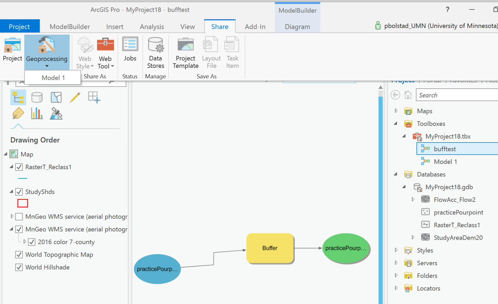Choose Model 1 from Geoprocessing dropdown
This screenshot has width=498, height=304.
pos(53,78)
